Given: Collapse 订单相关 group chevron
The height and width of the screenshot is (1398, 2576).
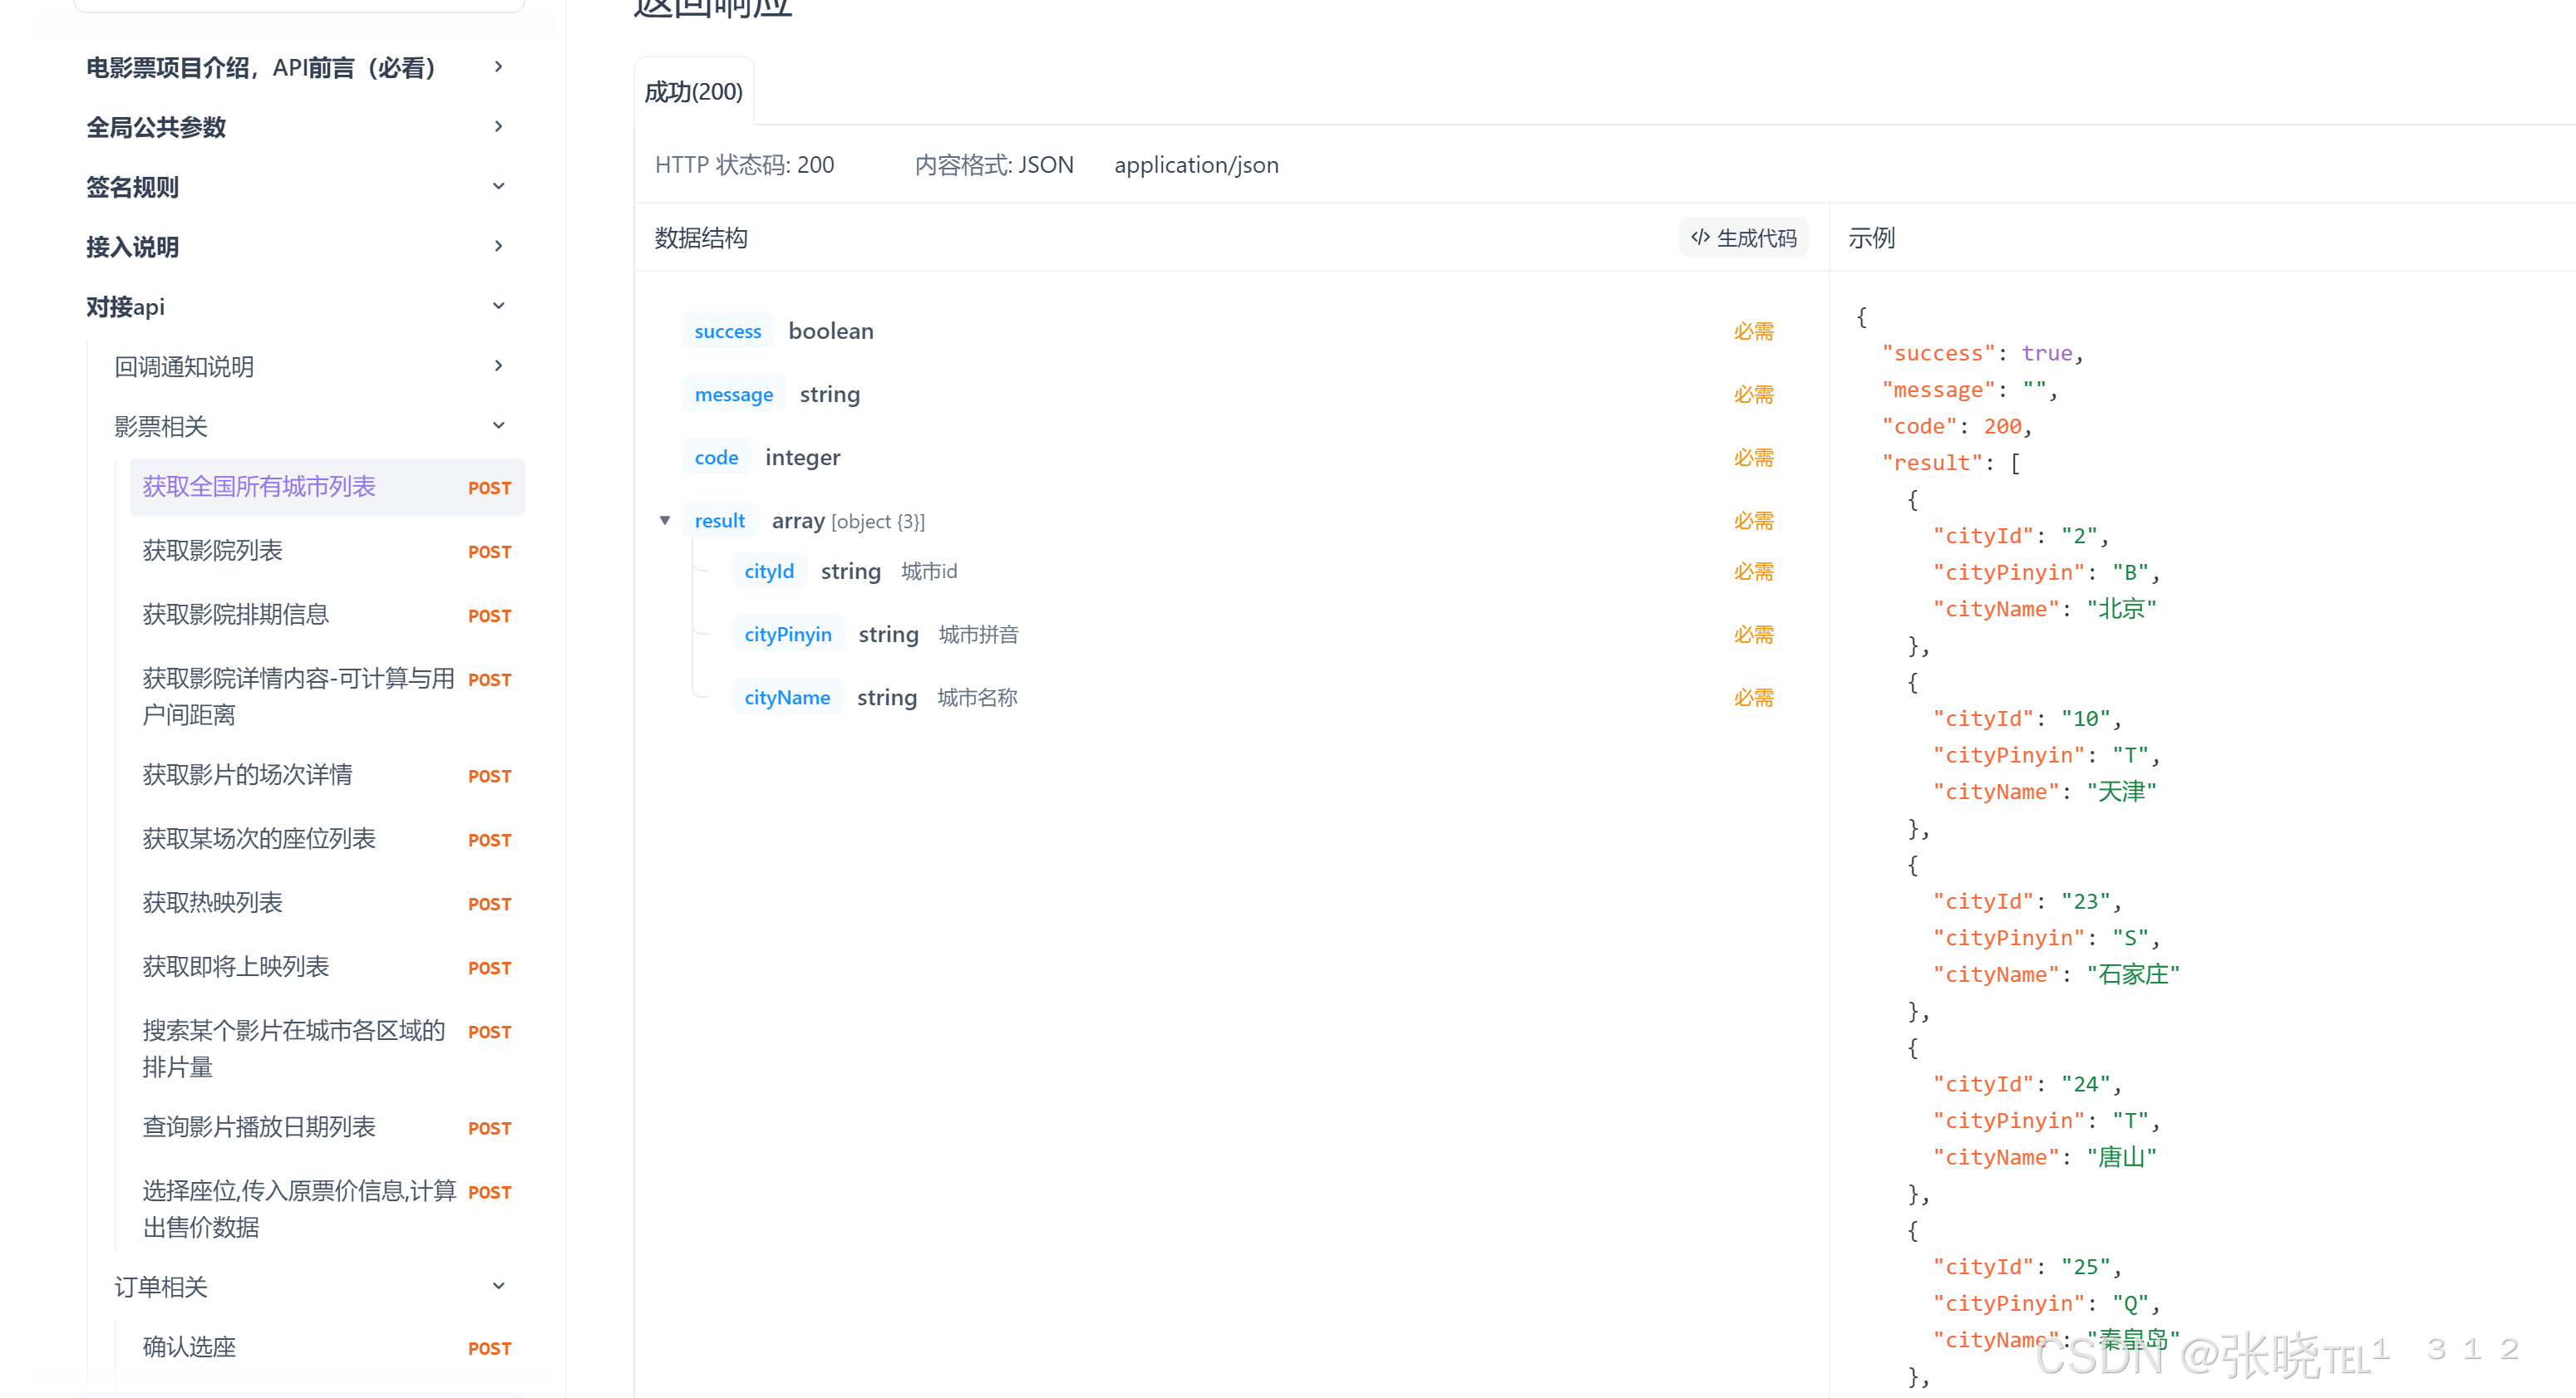Looking at the screenshot, I should tap(498, 1287).
